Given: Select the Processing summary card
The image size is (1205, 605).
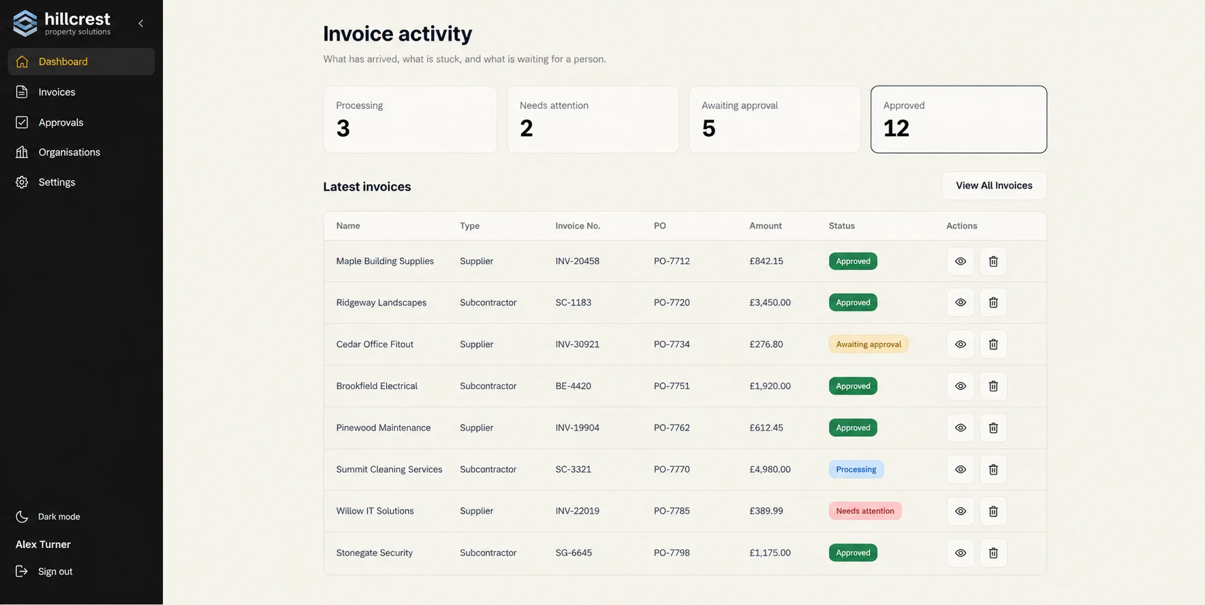Looking at the screenshot, I should tap(410, 119).
